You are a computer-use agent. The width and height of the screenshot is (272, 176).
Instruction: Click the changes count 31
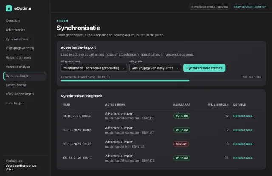[x=227, y=158]
